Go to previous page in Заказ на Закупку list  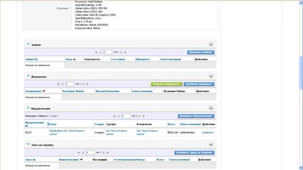click(83, 153)
